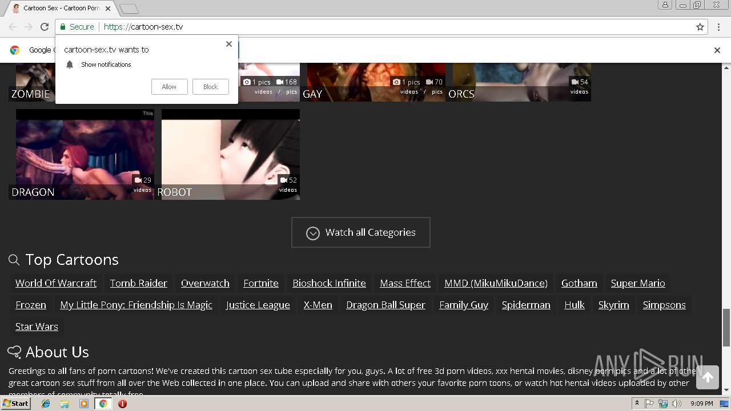The width and height of the screenshot is (731, 411).
Task: Open the Chrome three-dot menu
Action: [718, 27]
